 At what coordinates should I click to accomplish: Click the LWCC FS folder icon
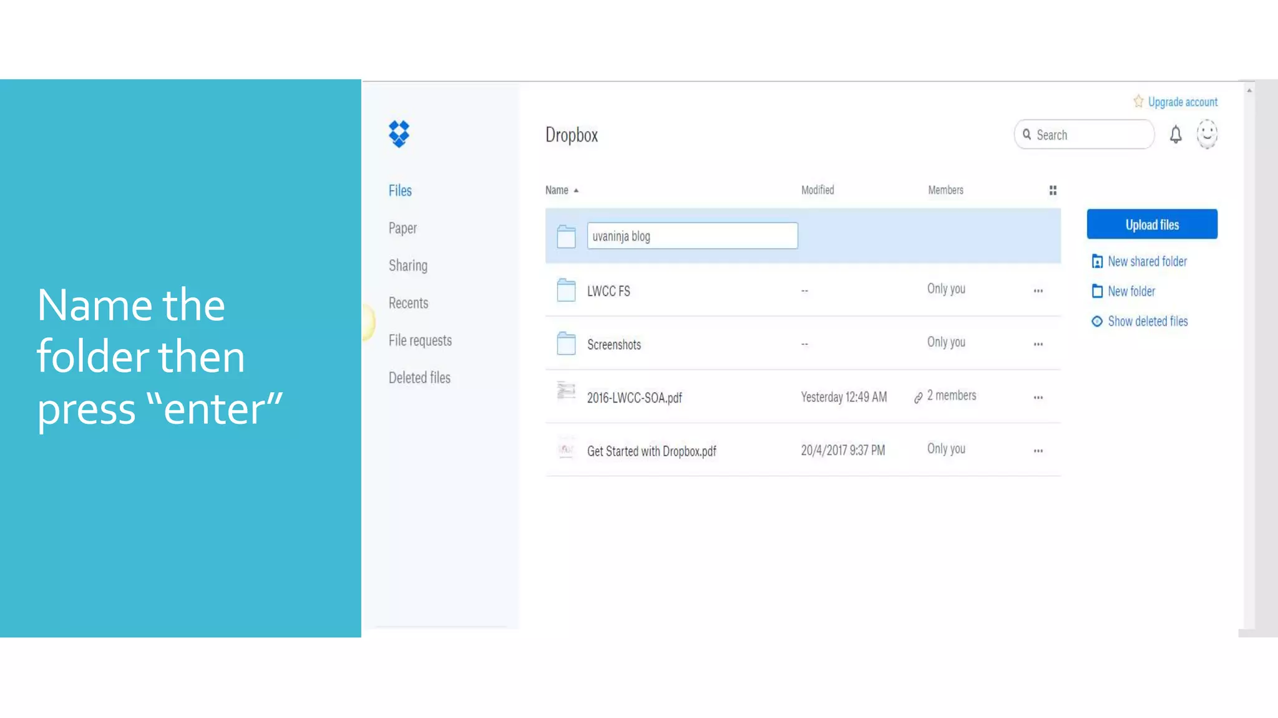[566, 290]
